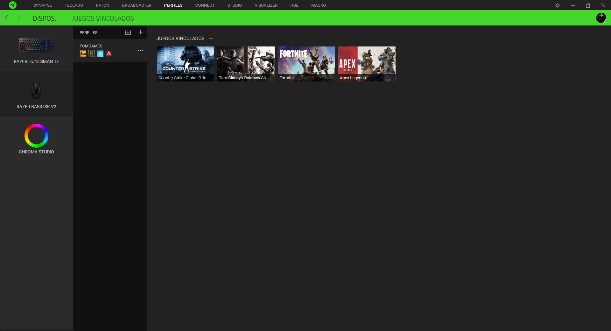Select the PERFILES tab
This screenshot has height=331, width=611.
[x=173, y=5]
